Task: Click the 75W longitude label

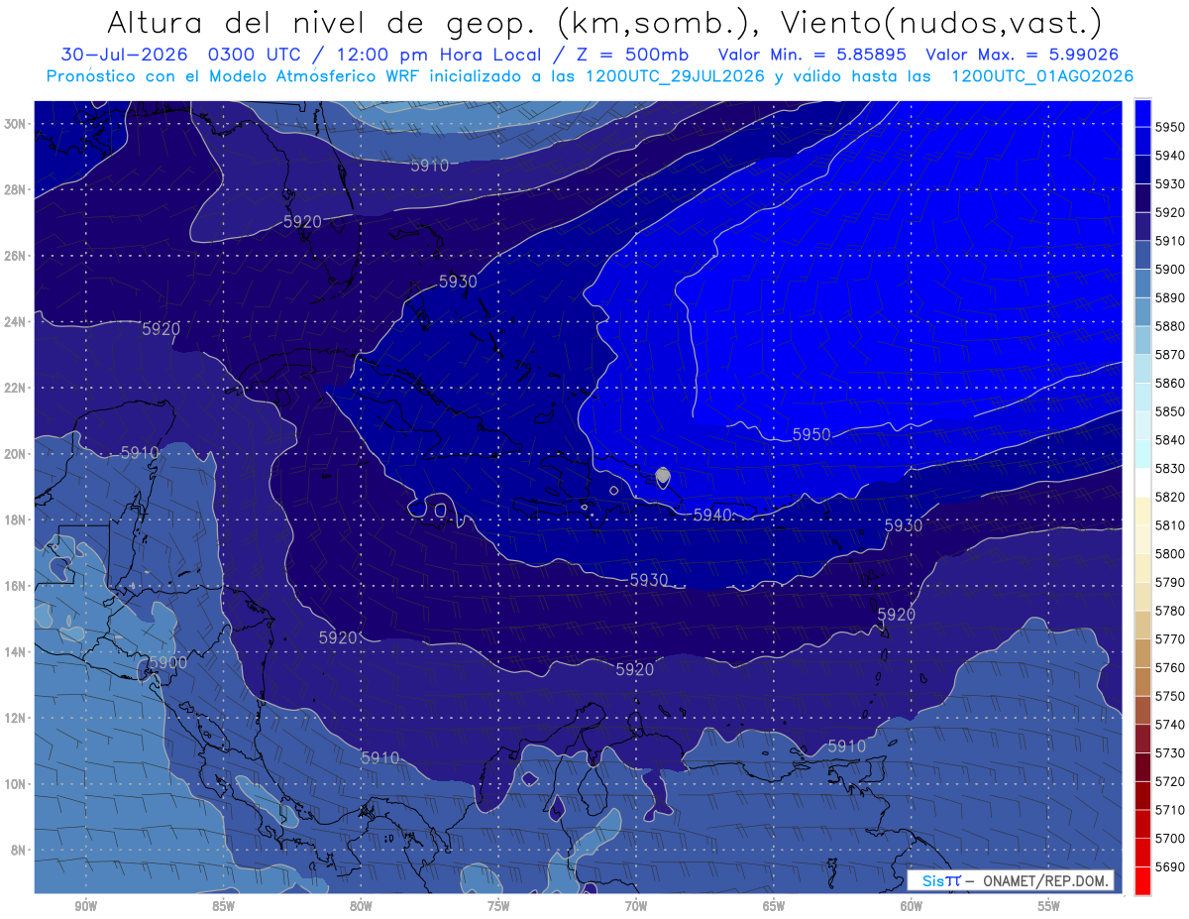Action: (x=498, y=906)
